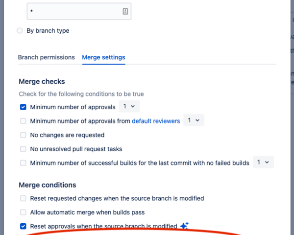Switch to the Branch permissions tab
The height and width of the screenshot is (235, 294).
coord(46,57)
